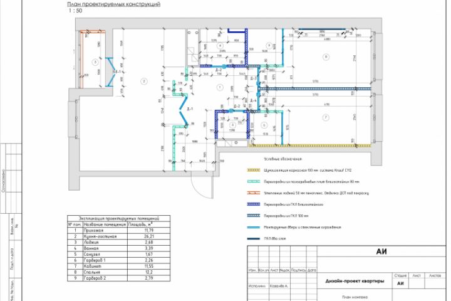
Task: Click room number 3 circle in the loggia
Action: 95,62
